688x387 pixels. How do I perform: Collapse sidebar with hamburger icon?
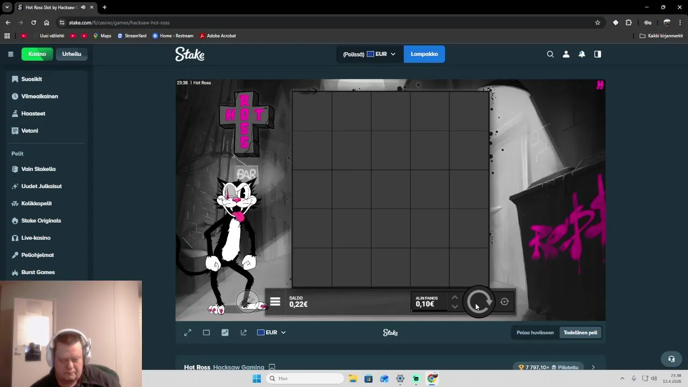tap(10, 54)
